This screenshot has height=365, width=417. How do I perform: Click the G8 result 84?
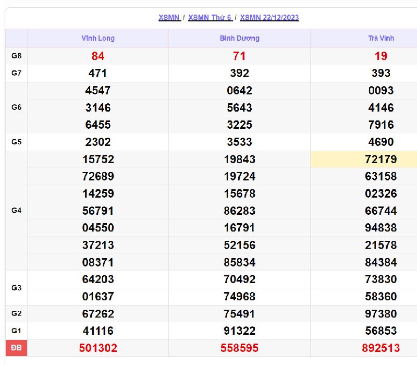tap(98, 56)
